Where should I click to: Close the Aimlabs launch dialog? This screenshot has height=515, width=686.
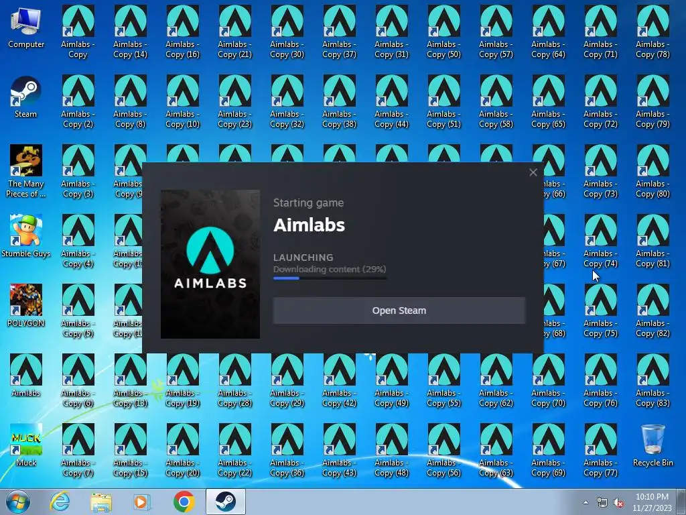533,172
